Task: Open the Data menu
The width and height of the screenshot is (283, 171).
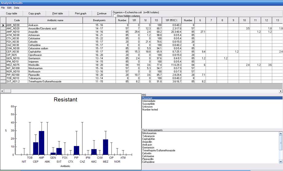Action: [17, 7]
